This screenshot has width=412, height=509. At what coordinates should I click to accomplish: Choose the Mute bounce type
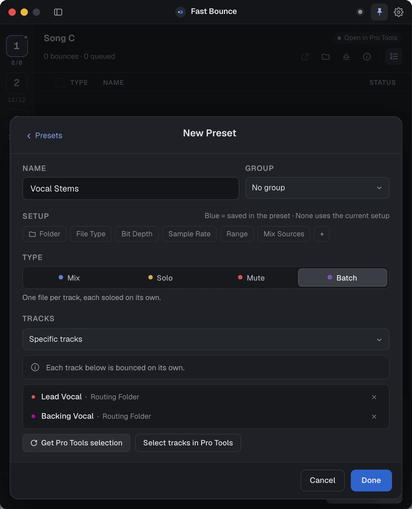pos(251,278)
